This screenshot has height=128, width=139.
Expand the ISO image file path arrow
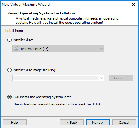click(101, 78)
